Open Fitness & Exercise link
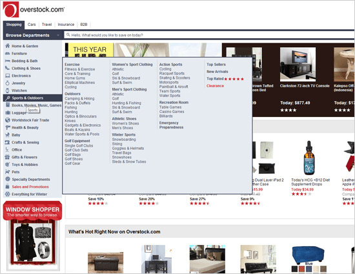 [x=79, y=69]
